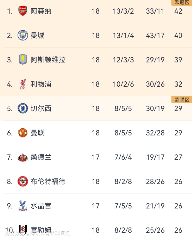The width and height of the screenshot is (192, 240).
Task: Click the 欧冠区 zone label
Action: click(x=181, y=3)
